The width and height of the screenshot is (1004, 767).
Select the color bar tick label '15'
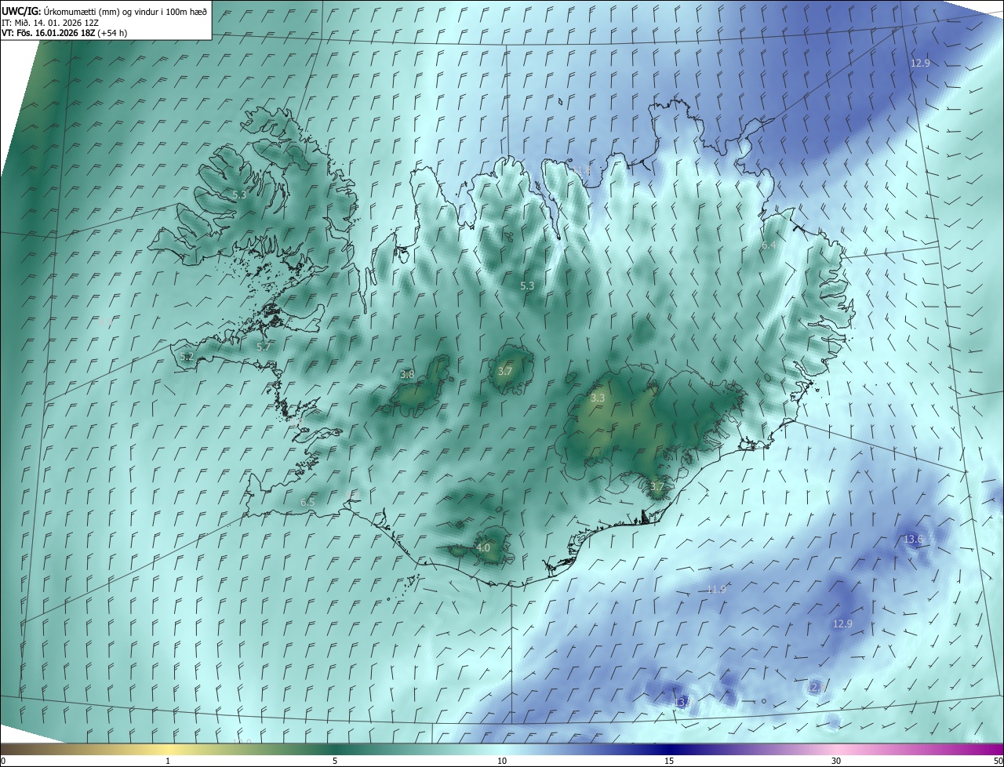click(x=669, y=762)
